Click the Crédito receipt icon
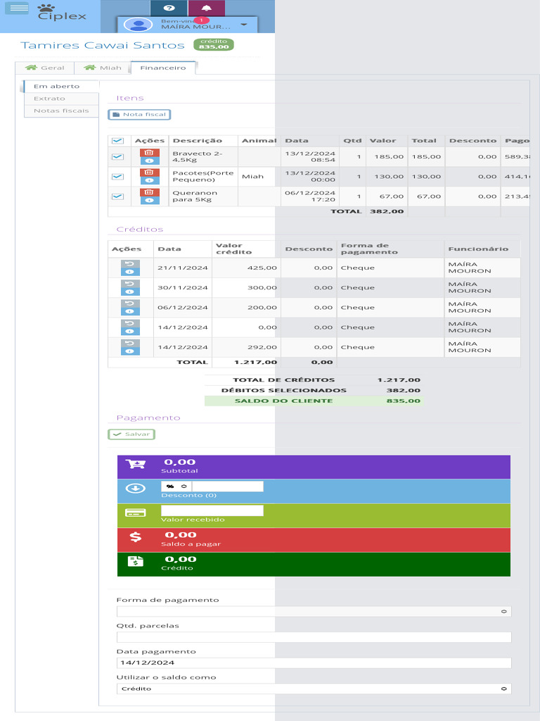 tap(136, 561)
